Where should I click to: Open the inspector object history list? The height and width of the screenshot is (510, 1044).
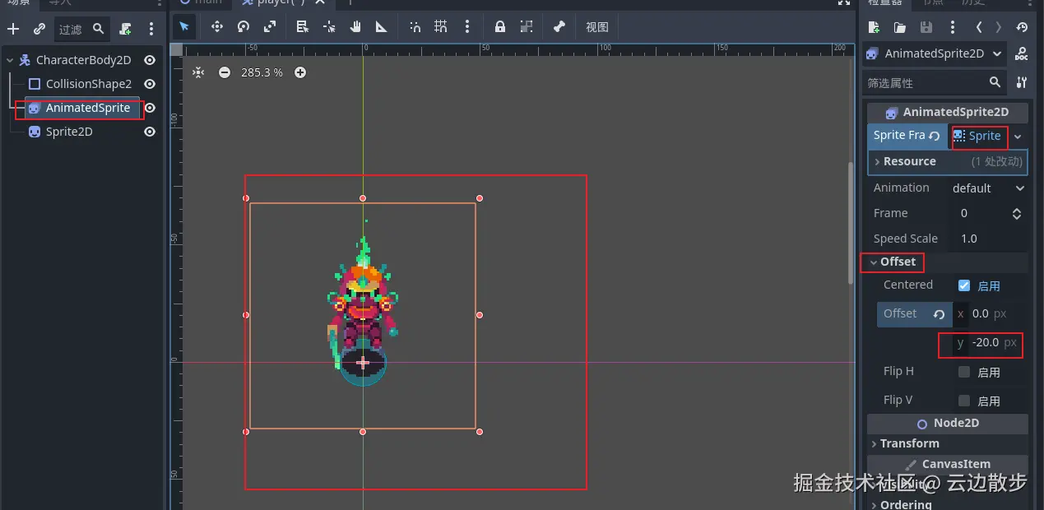click(1022, 27)
